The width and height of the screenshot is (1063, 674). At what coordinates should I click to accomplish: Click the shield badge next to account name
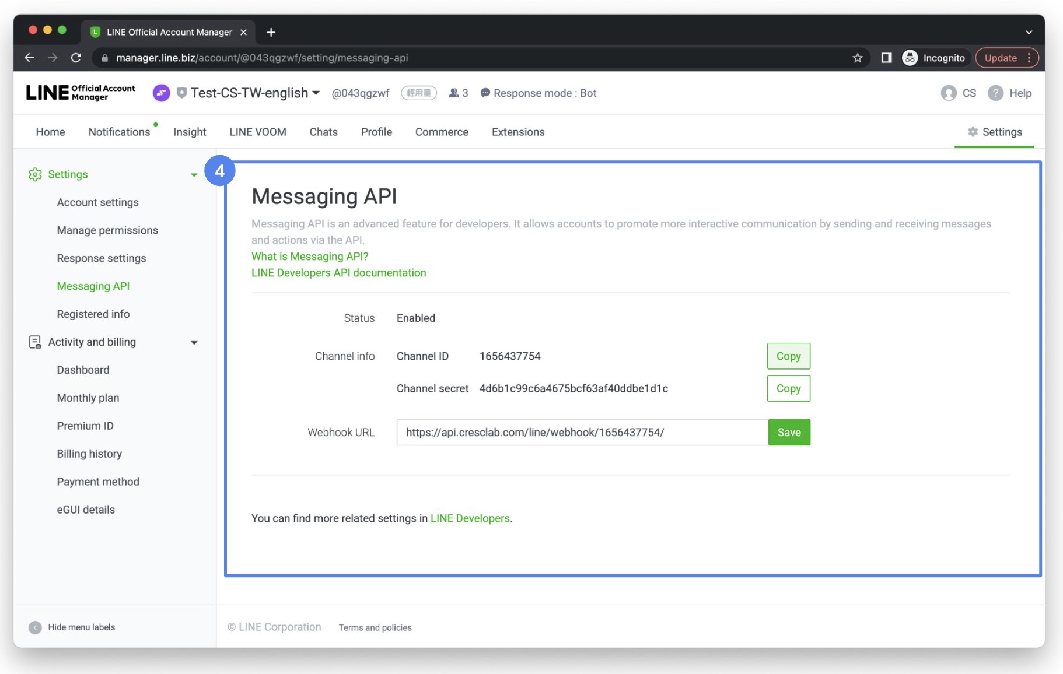pos(181,93)
